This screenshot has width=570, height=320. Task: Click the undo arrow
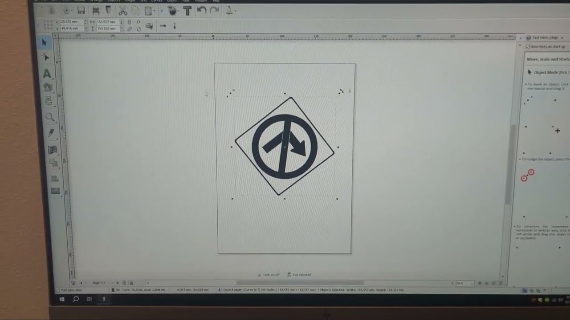click(202, 10)
